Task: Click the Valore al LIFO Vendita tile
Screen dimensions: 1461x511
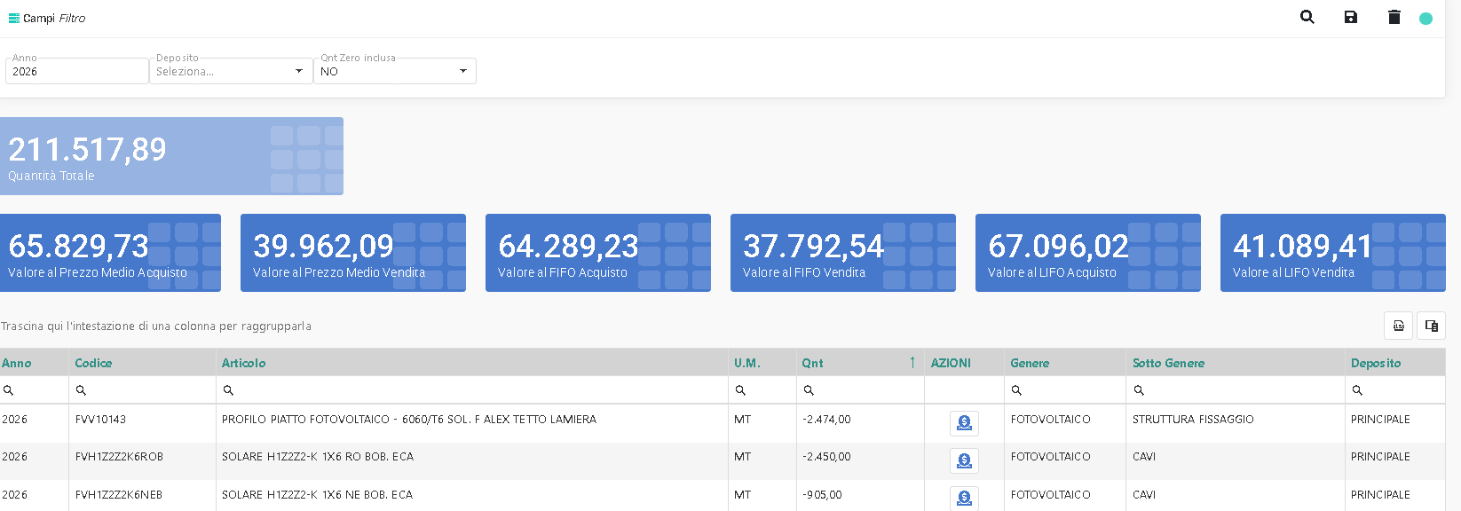Action: tap(1332, 253)
